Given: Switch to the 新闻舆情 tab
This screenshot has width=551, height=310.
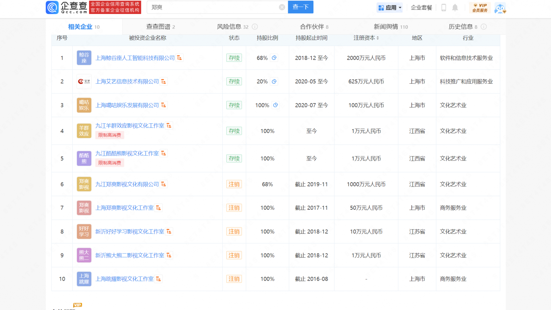Looking at the screenshot, I should [391, 27].
